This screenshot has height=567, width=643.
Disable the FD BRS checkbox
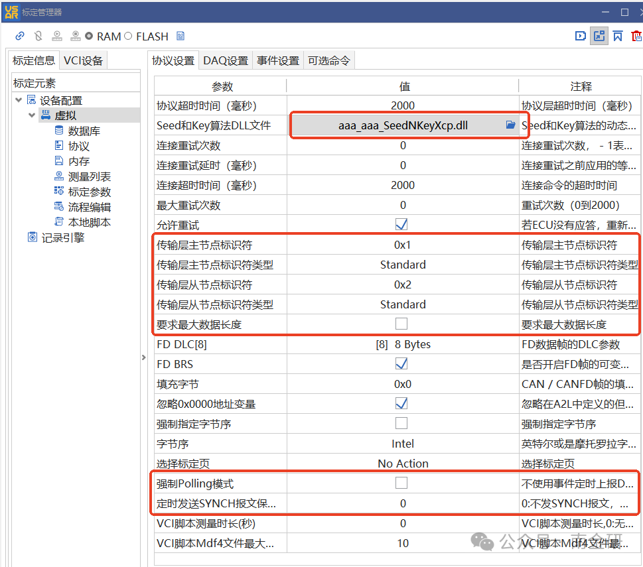[x=401, y=363]
